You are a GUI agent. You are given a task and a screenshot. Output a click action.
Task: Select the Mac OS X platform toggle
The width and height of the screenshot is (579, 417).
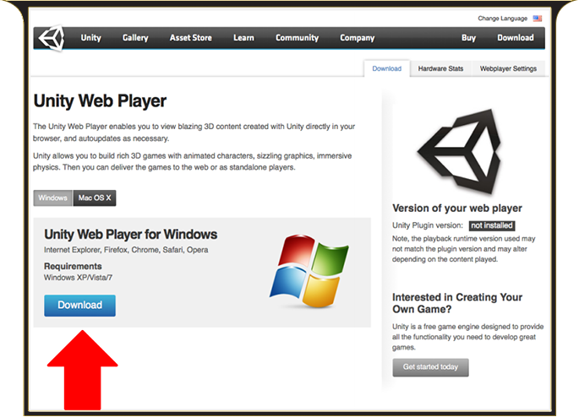[x=95, y=198]
